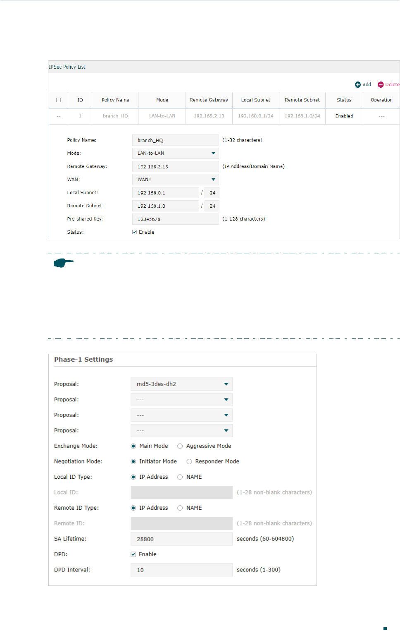Click the Local Subnet column header
Image resolution: width=400 pixels, height=631 pixels.
[256, 100]
